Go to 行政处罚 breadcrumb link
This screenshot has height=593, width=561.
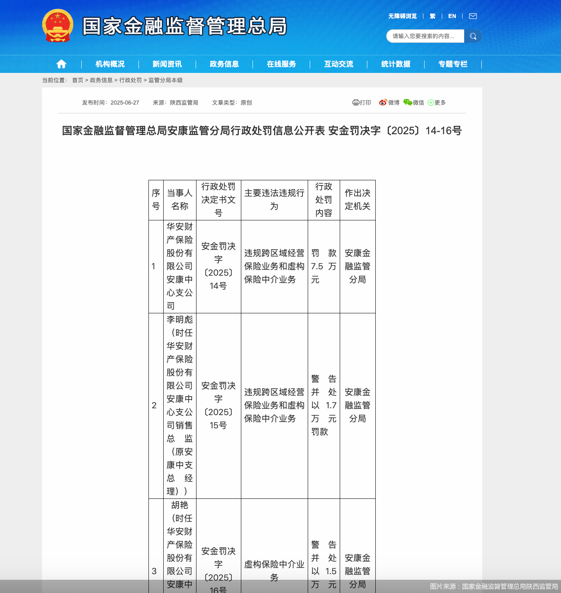(x=130, y=80)
